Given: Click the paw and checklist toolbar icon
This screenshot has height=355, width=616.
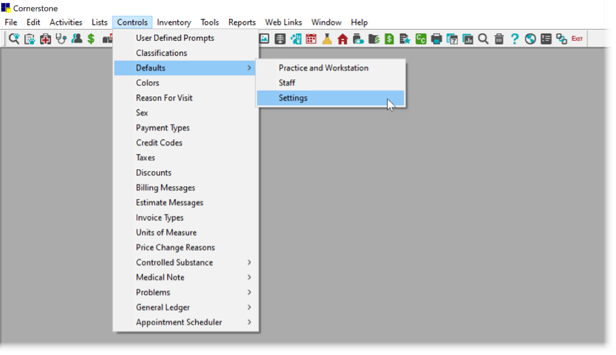Looking at the screenshot, I should coord(296,39).
